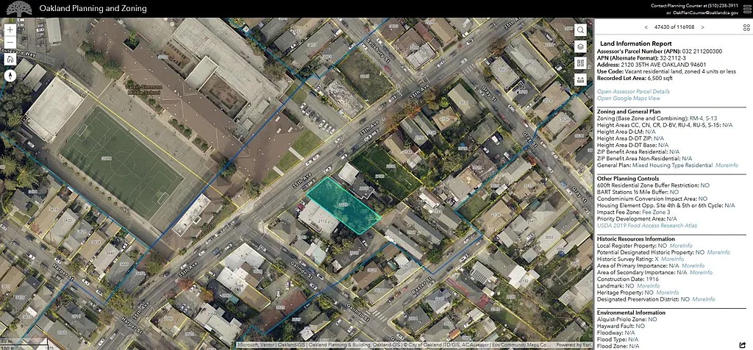The height and width of the screenshot is (350, 753).
Task: Open Google Maps View link
Action: pyautogui.click(x=628, y=99)
